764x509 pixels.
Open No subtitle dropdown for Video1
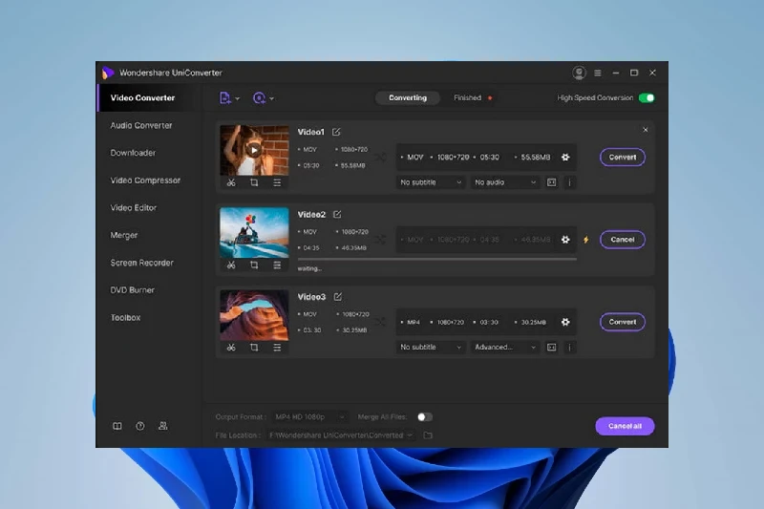[x=431, y=182]
